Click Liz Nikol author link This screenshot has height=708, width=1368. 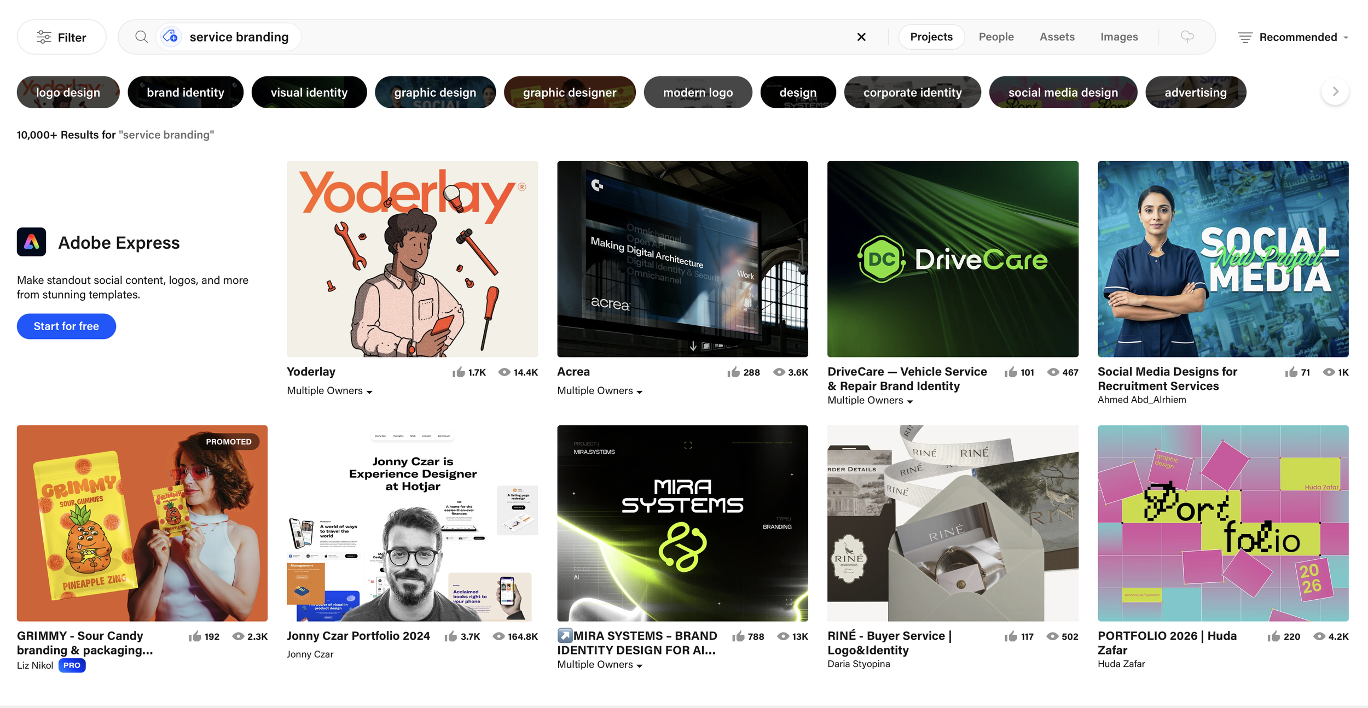tap(35, 665)
